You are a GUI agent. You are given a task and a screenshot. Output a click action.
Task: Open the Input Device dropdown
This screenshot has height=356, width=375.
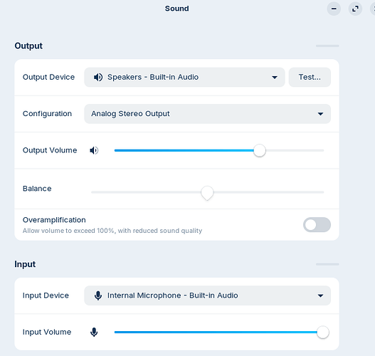(207, 295)
